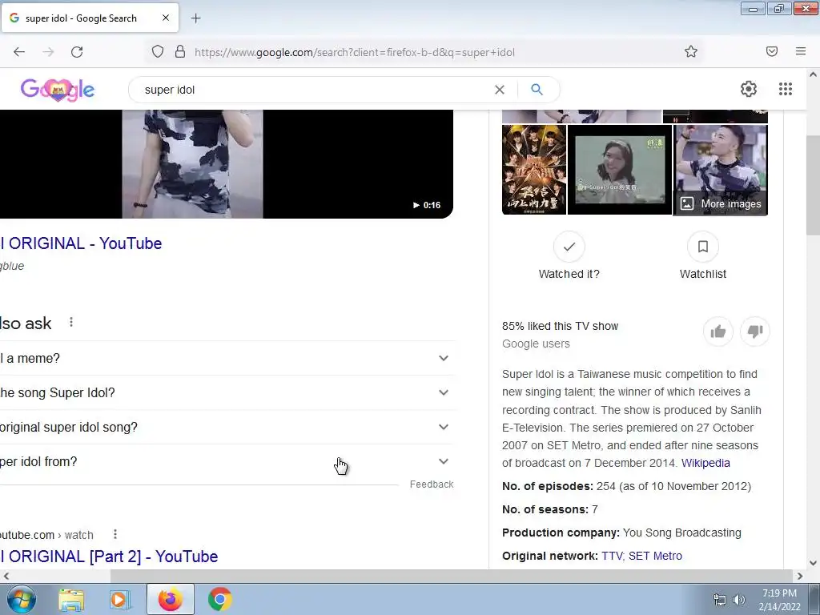
Task: Click the magnifier search button
Action: click(537, 90)
